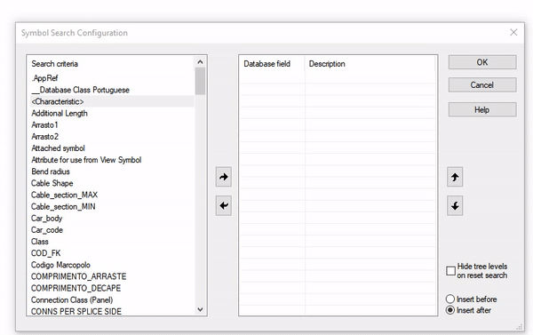Move database field down in order
Image resolution: width=533 pixels, height=335 pixels.
click(455, 205)
